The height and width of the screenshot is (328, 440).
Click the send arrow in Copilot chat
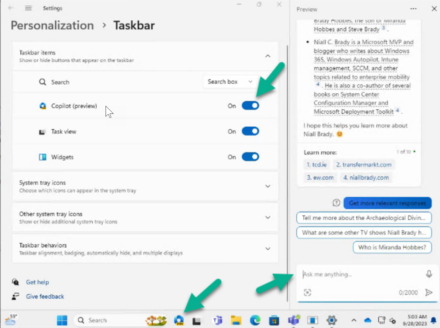[429, 292]
